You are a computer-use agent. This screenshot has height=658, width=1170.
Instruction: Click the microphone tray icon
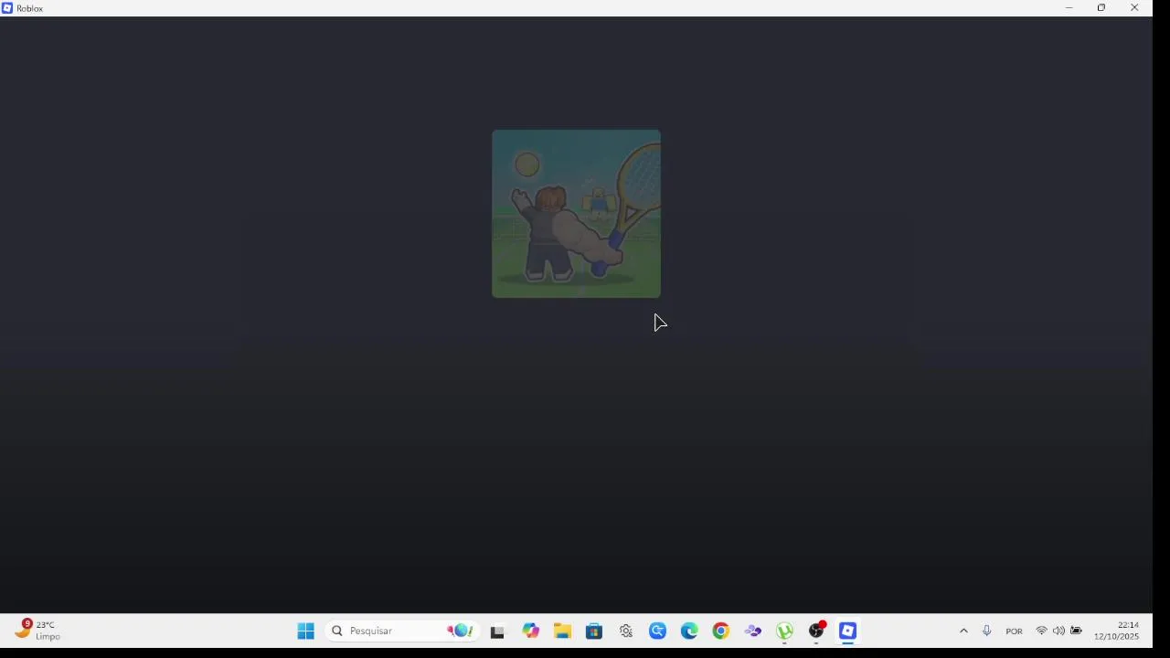pyautogui.click(x=986, y=631)
